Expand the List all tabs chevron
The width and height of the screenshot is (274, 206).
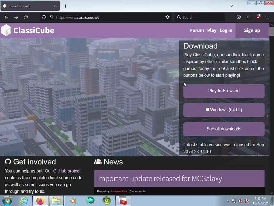231,6
